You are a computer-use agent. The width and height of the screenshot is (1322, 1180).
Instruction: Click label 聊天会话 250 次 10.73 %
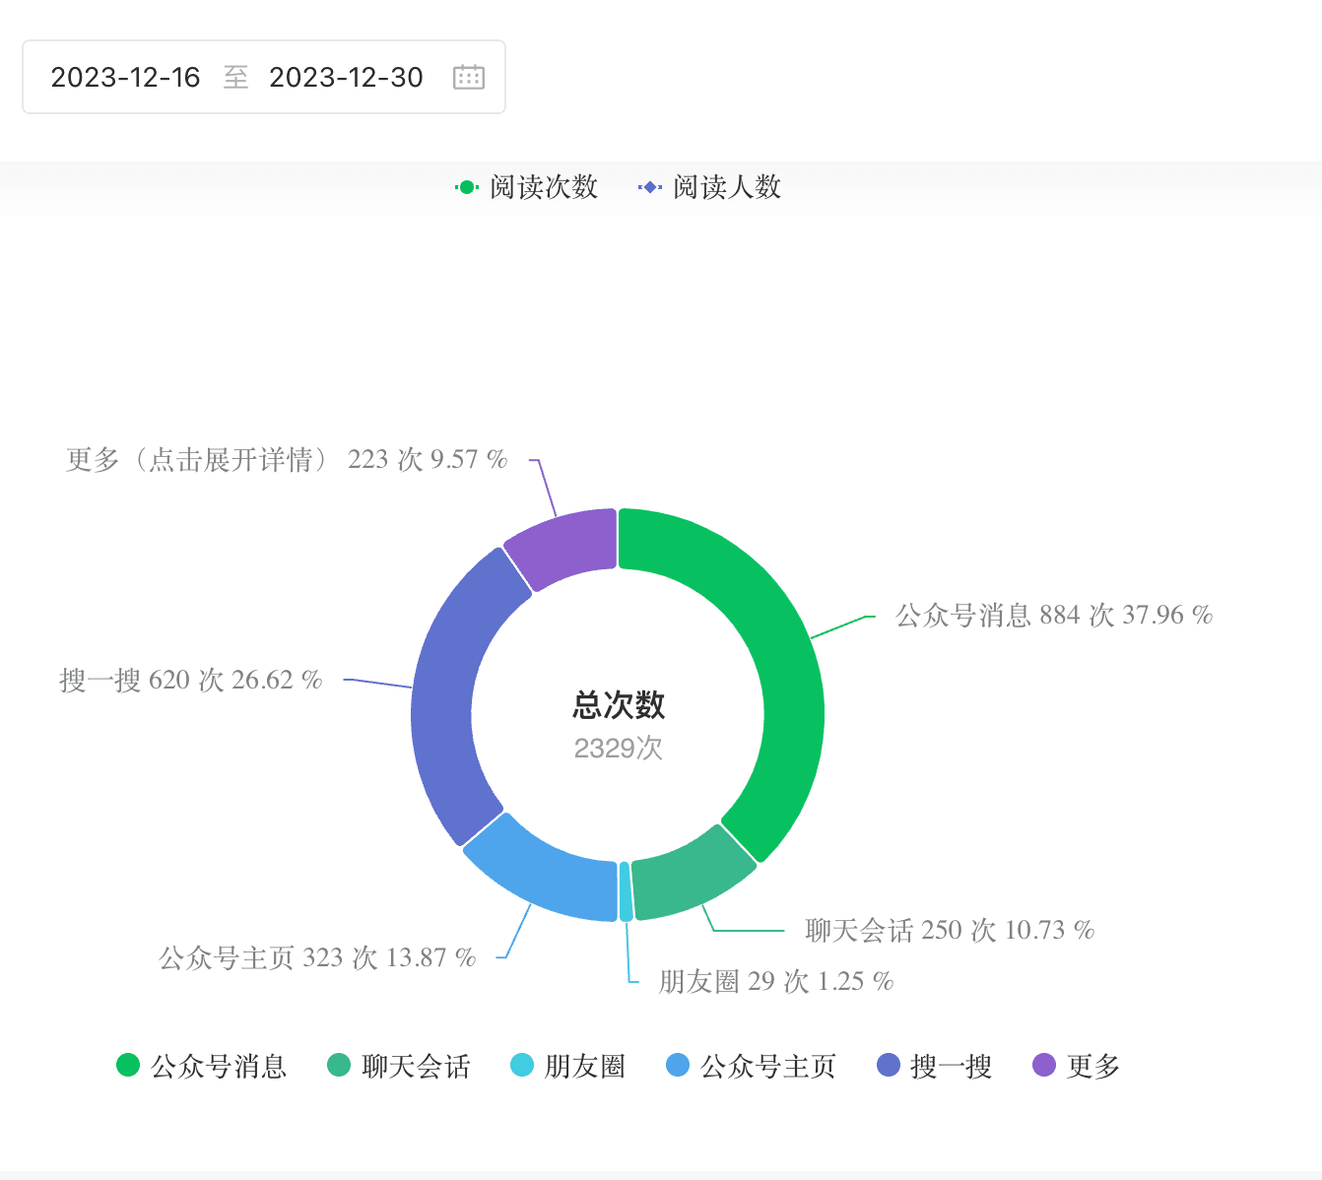coord(950,930)
